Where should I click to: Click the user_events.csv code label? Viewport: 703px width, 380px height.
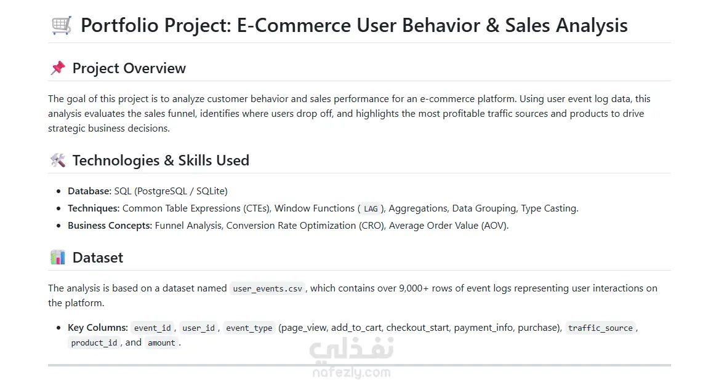tap(268, 289)
